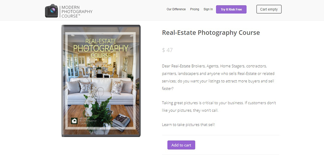Select the $ 47 price text

tap(167, 50)
